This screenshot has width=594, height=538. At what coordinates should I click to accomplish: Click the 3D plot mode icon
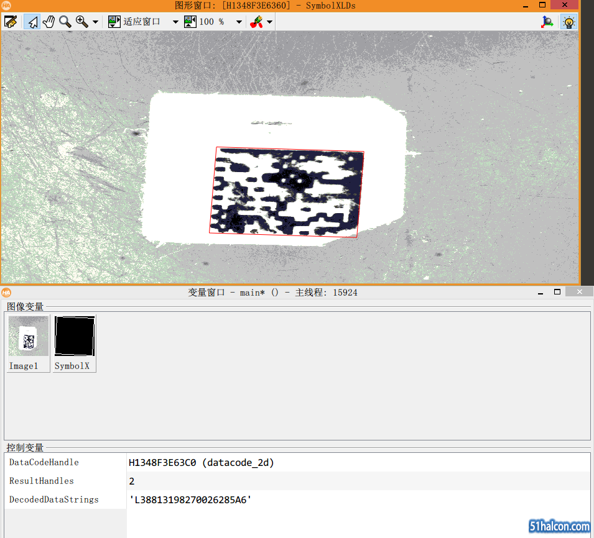547,22
